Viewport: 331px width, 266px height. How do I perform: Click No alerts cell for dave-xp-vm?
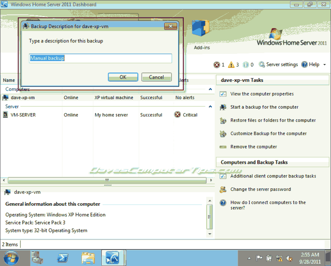[185, 98]
